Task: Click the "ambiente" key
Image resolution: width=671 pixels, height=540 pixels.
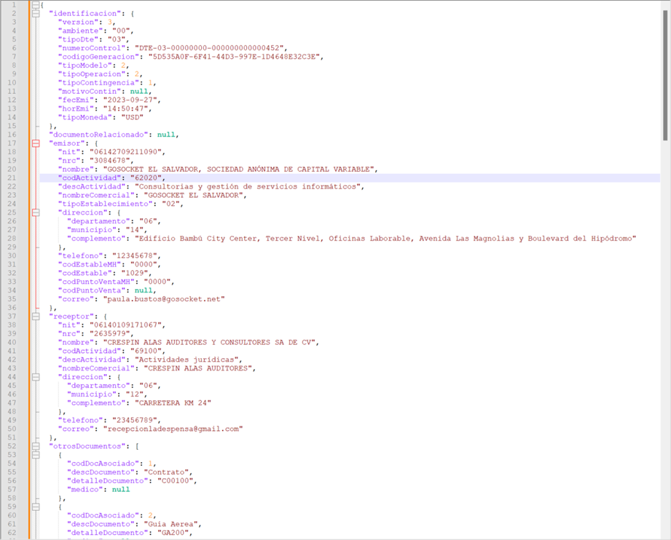Action: click(x=80, y=31)
